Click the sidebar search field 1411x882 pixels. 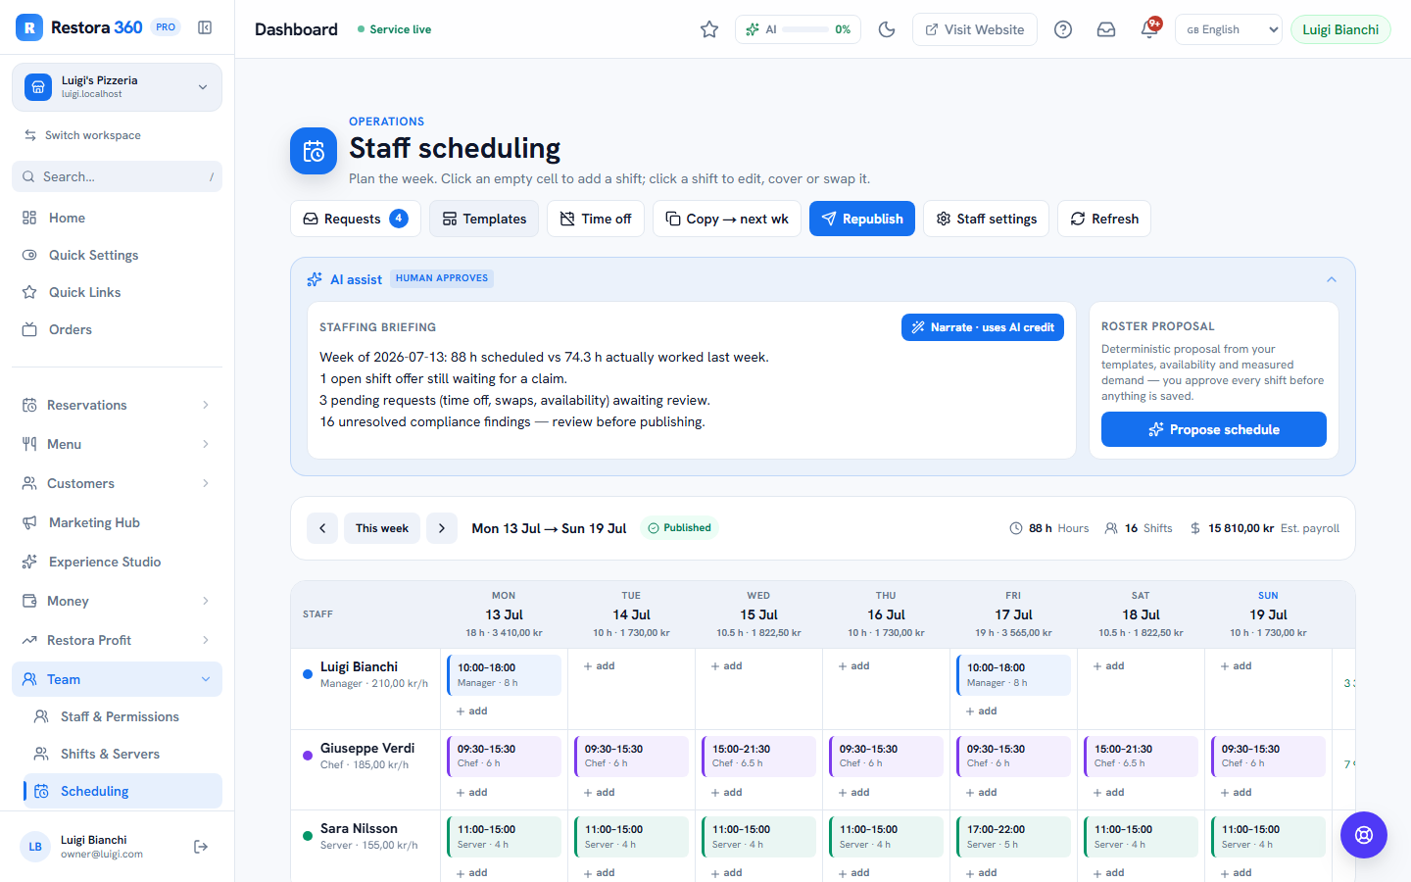tap(117, 176)
